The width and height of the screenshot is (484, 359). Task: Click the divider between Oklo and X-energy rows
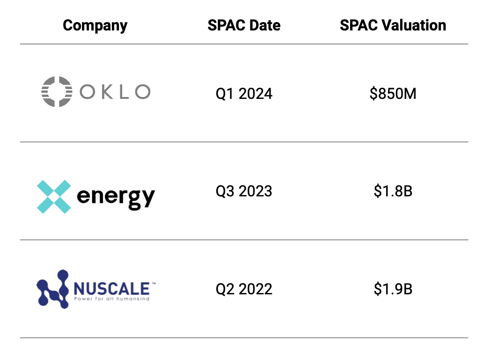244,142
